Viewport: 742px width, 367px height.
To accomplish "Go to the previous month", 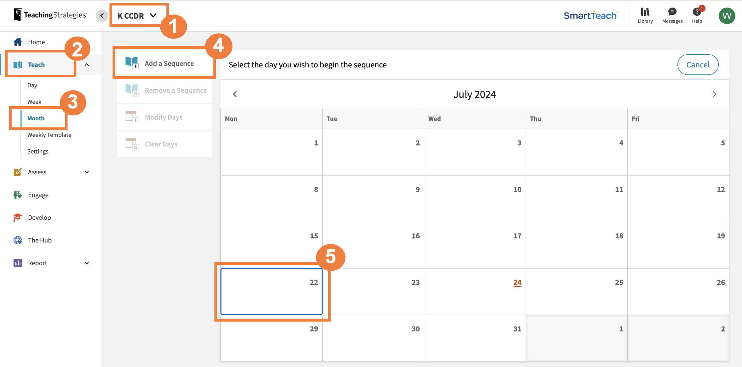I will pos(235,94).
